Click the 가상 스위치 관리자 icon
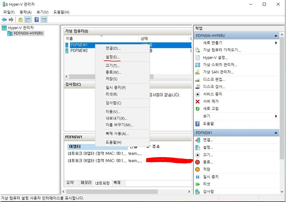This screenshot has width=286, height=202. (x=198, y=65)
